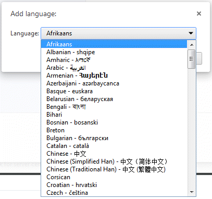Image resolution: width=212 pixels, height=199 pixels.
Task: Select Corsican language entry
Action: point(114,177)
